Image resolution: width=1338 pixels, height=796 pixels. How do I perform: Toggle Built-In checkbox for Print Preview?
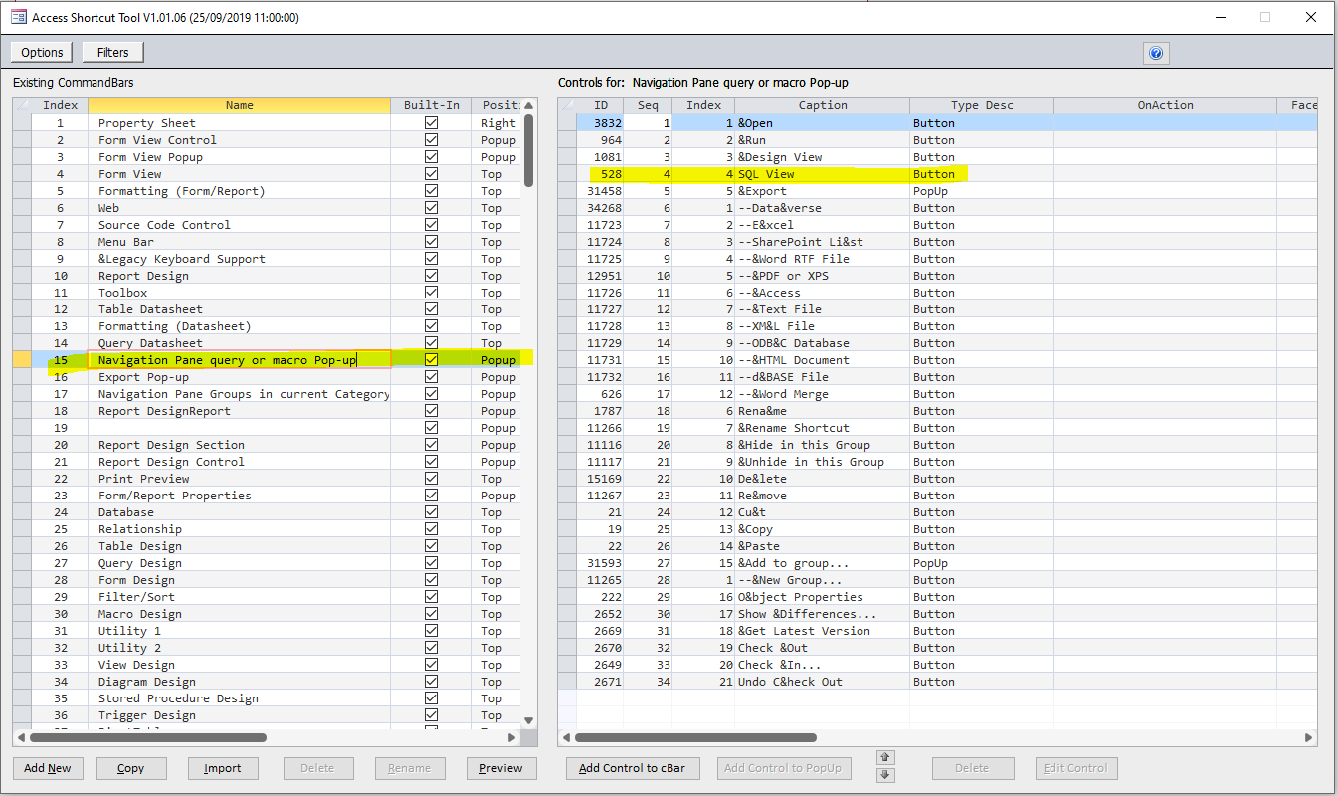pos(431,479)
